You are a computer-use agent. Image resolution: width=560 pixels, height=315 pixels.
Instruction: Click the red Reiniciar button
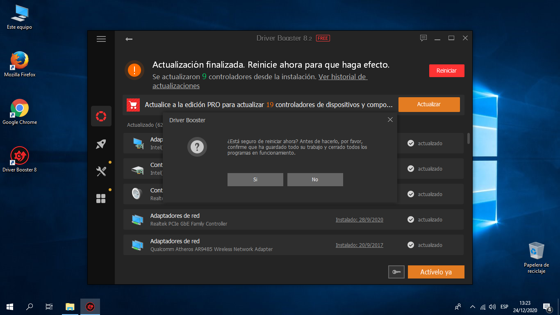446,71
